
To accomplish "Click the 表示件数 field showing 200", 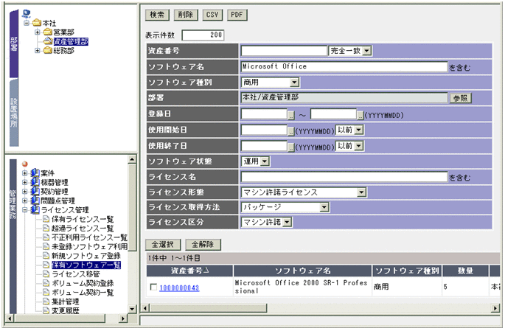I will coord(203,35).
